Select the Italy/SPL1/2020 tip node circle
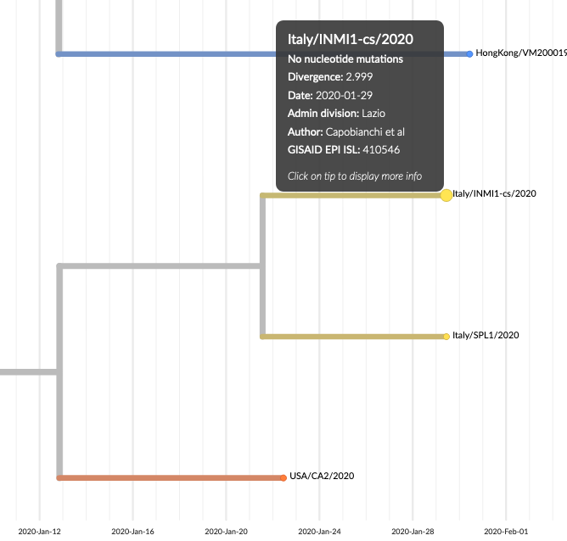Image resolution: width=567 pixels, height=541 pixels. pyautogui.click(x=446, y=337)
